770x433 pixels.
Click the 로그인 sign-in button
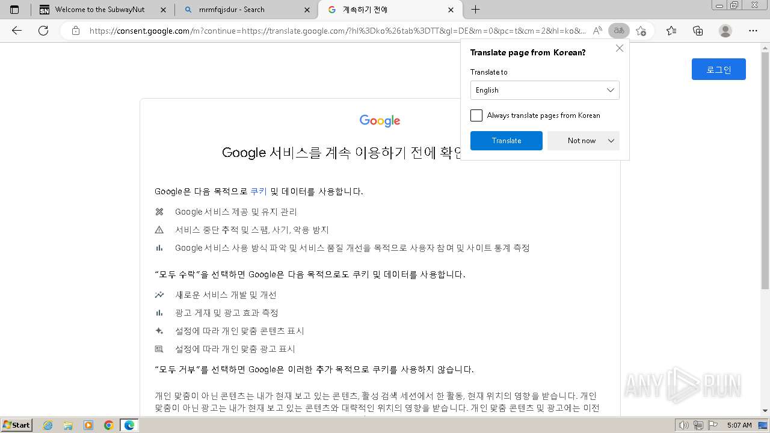(719, 69)
